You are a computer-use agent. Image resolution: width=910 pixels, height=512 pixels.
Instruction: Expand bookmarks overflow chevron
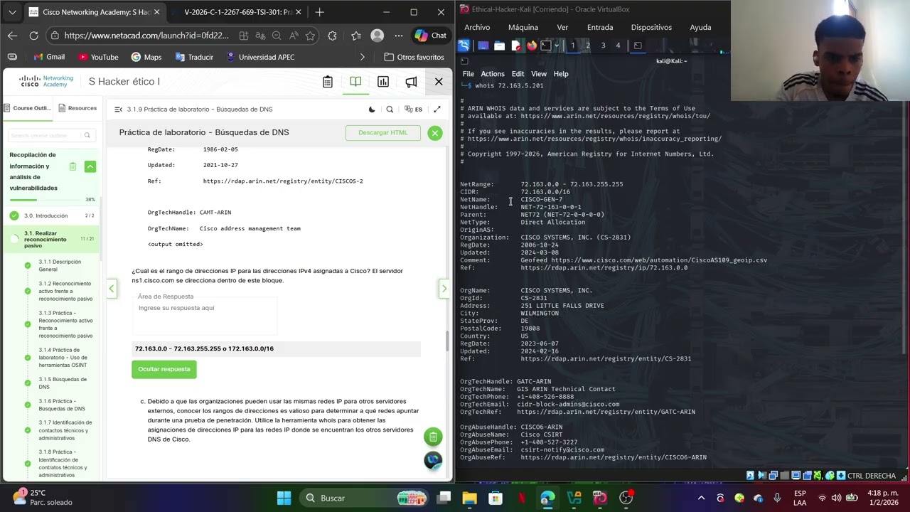coord(363,57)
